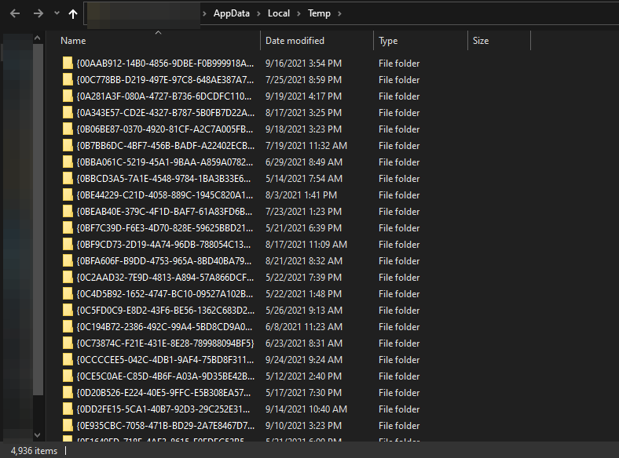Select folder icon of {0DD2FE15-5CA1-40B7...
Viewport: 619px width, 458px height.
click(68, 409)
